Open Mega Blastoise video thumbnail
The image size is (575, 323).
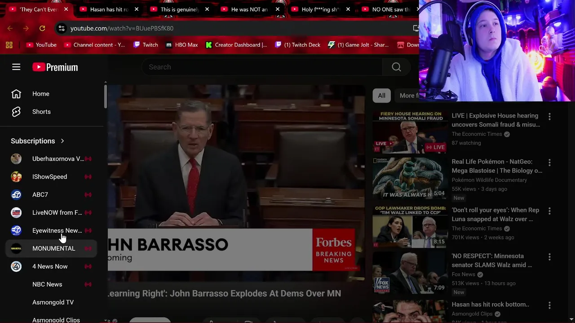coord(410,179)
